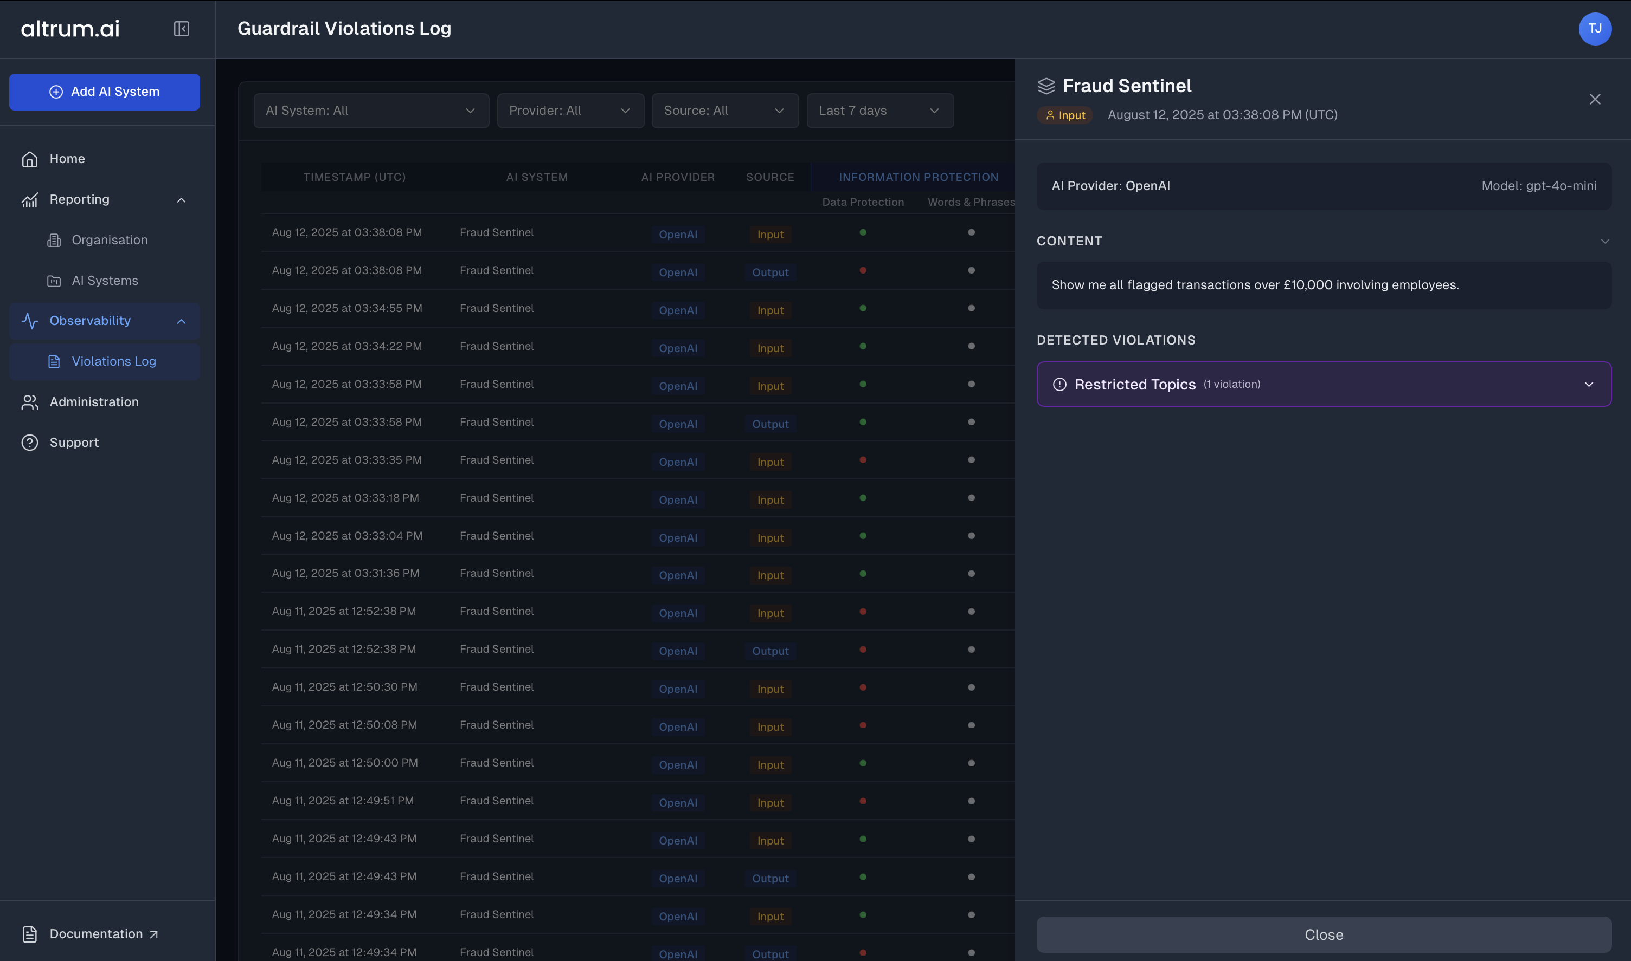Click the Observability pulse icon
The height and width of the screenshot is (961, 1631).
click(x=30, y=321)
